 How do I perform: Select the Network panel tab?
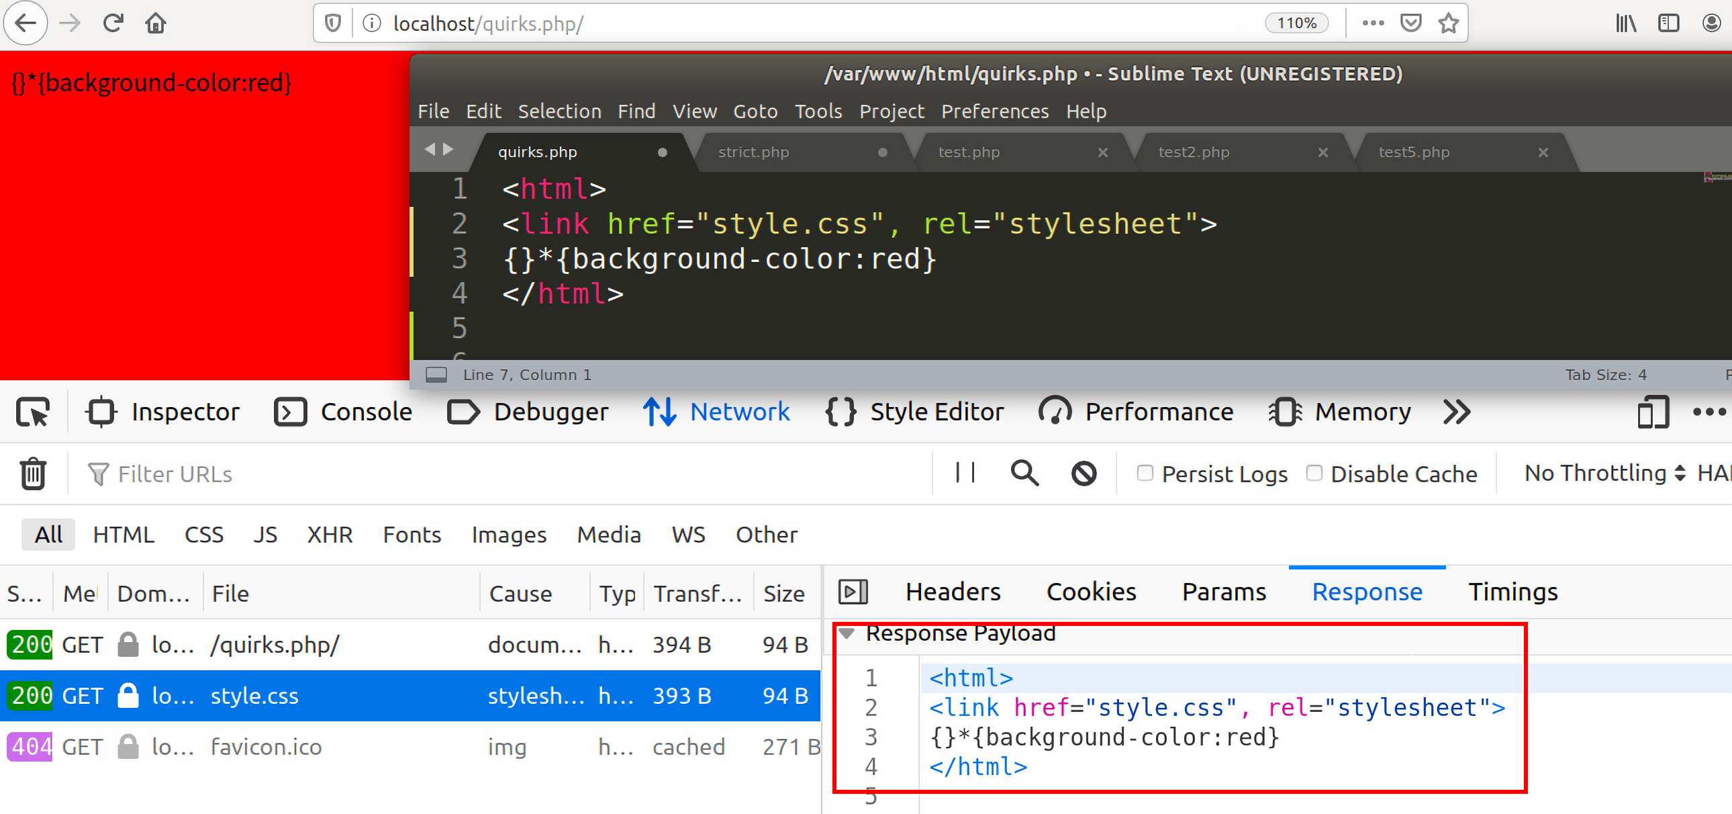point(717,412)
